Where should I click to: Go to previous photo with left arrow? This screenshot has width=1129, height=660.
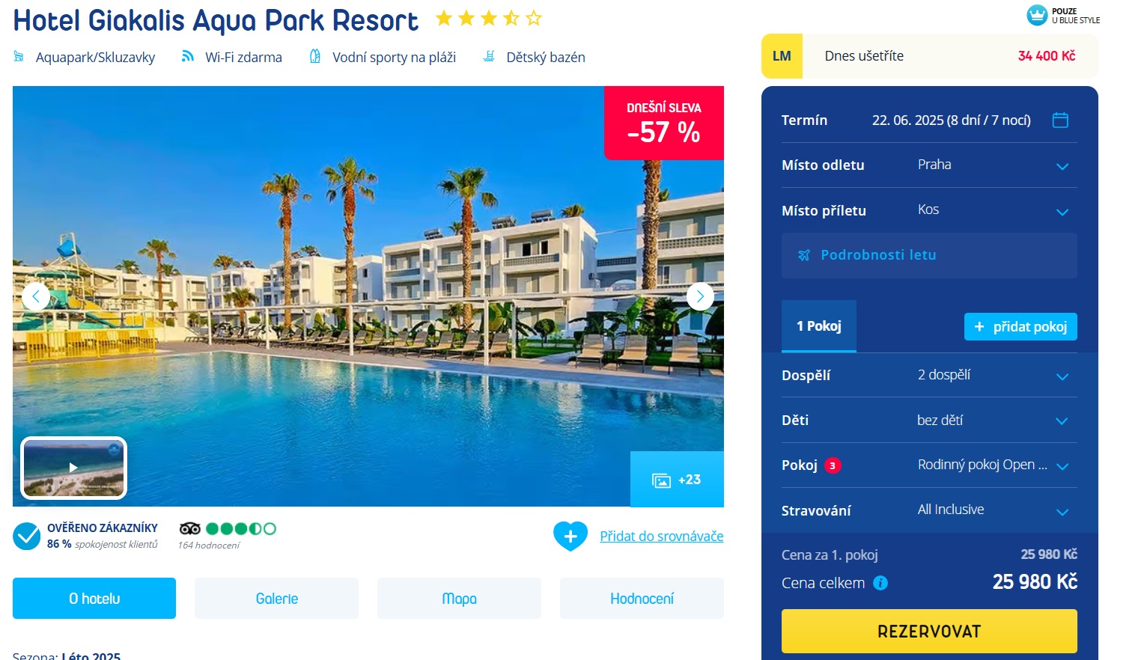click(36, 296)
